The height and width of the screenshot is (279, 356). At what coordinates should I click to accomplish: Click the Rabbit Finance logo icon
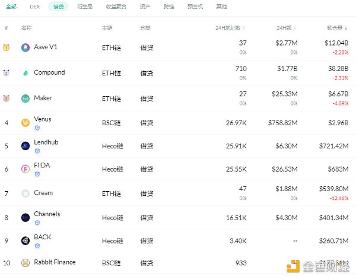point(26,263)
